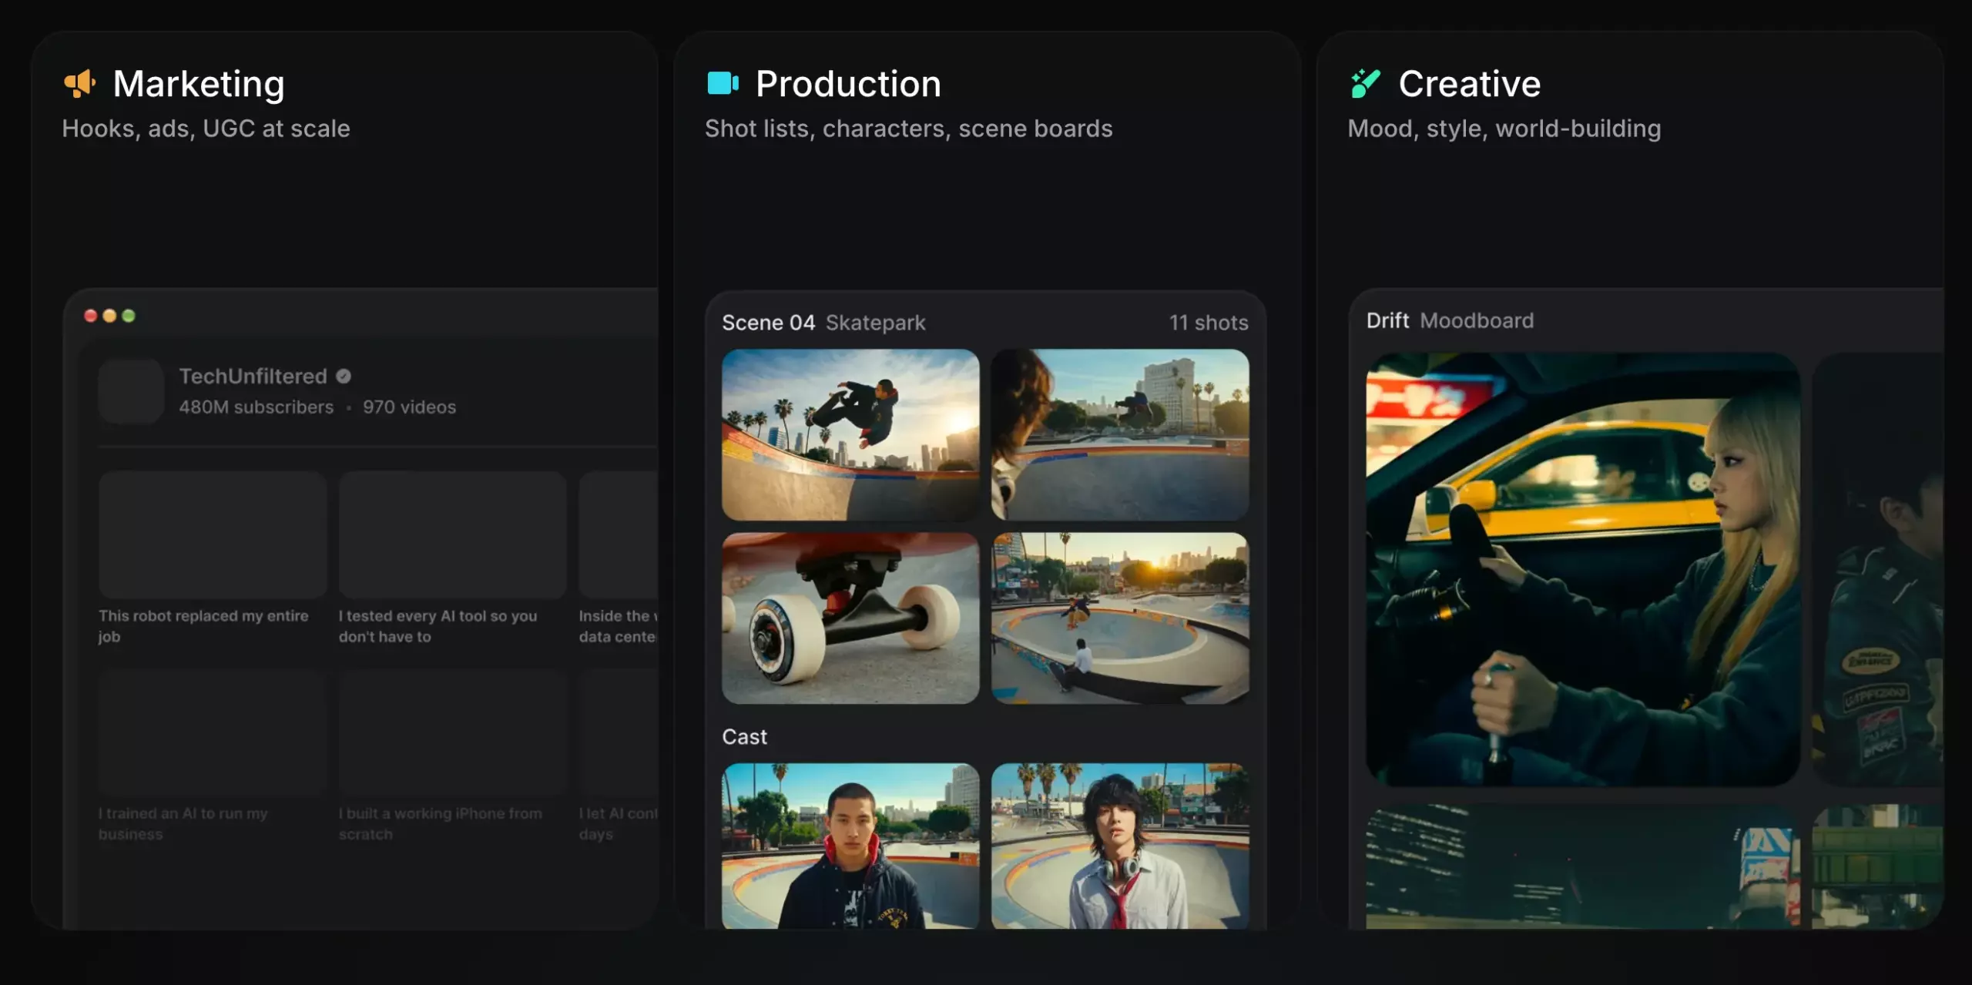The height and width of the screenshot is (985, 1972).
Task: Open moodboard image of night city street blur
Action: tap(1583, 866)
